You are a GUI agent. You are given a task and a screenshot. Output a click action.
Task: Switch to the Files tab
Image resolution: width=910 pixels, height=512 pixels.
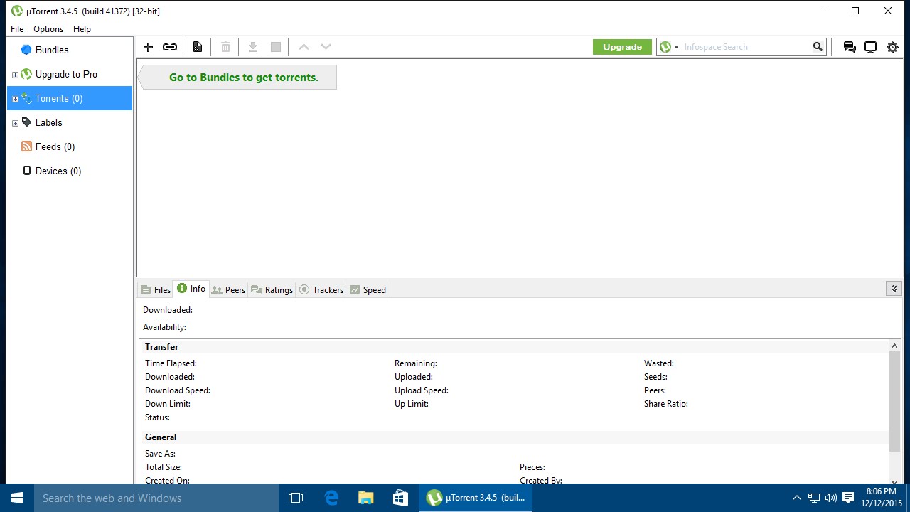pyautogui.click(x=156, y=289)
